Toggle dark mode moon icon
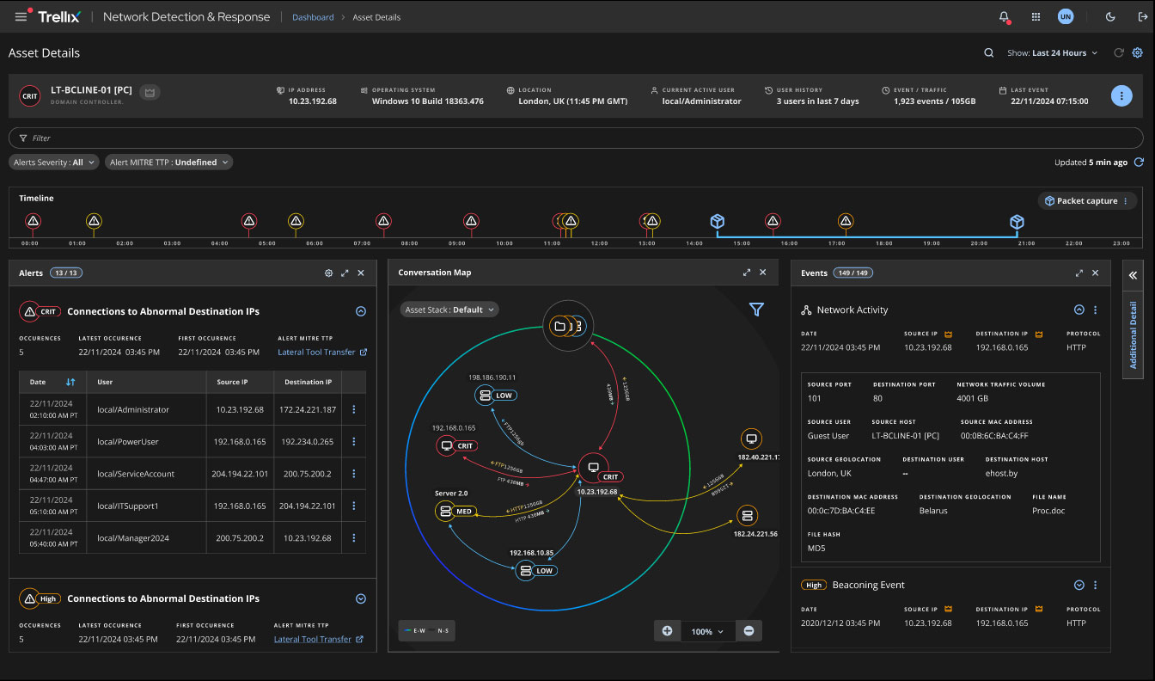The height and width of the screenshot is (681, 1155). pos(1109,17)
